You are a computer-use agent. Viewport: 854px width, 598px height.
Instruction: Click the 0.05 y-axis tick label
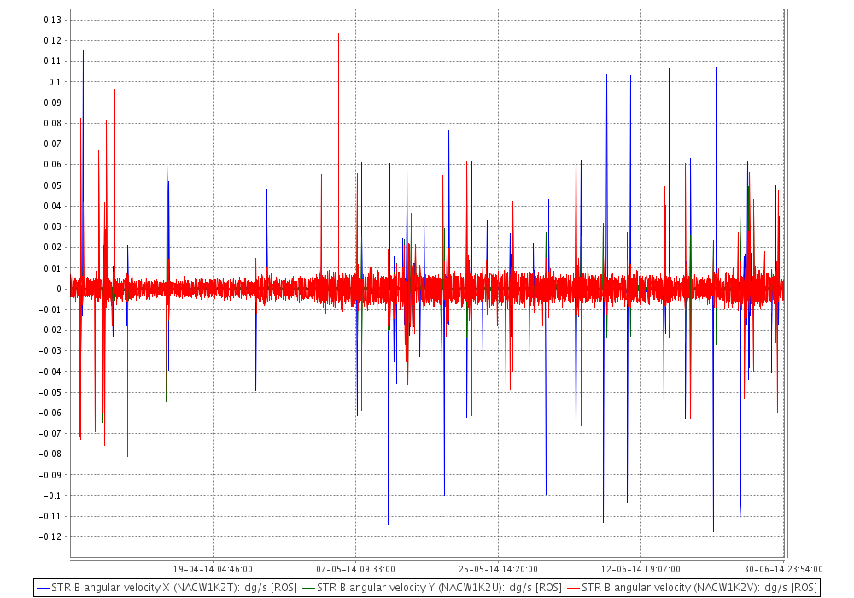click(x=53, y=185)
